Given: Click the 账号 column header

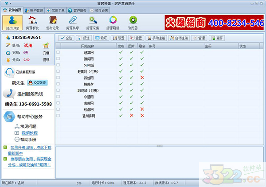Looking at the screenshot, I should coord(176,46).
